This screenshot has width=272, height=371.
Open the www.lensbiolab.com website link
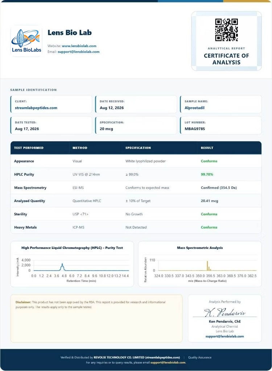point(79,46)
